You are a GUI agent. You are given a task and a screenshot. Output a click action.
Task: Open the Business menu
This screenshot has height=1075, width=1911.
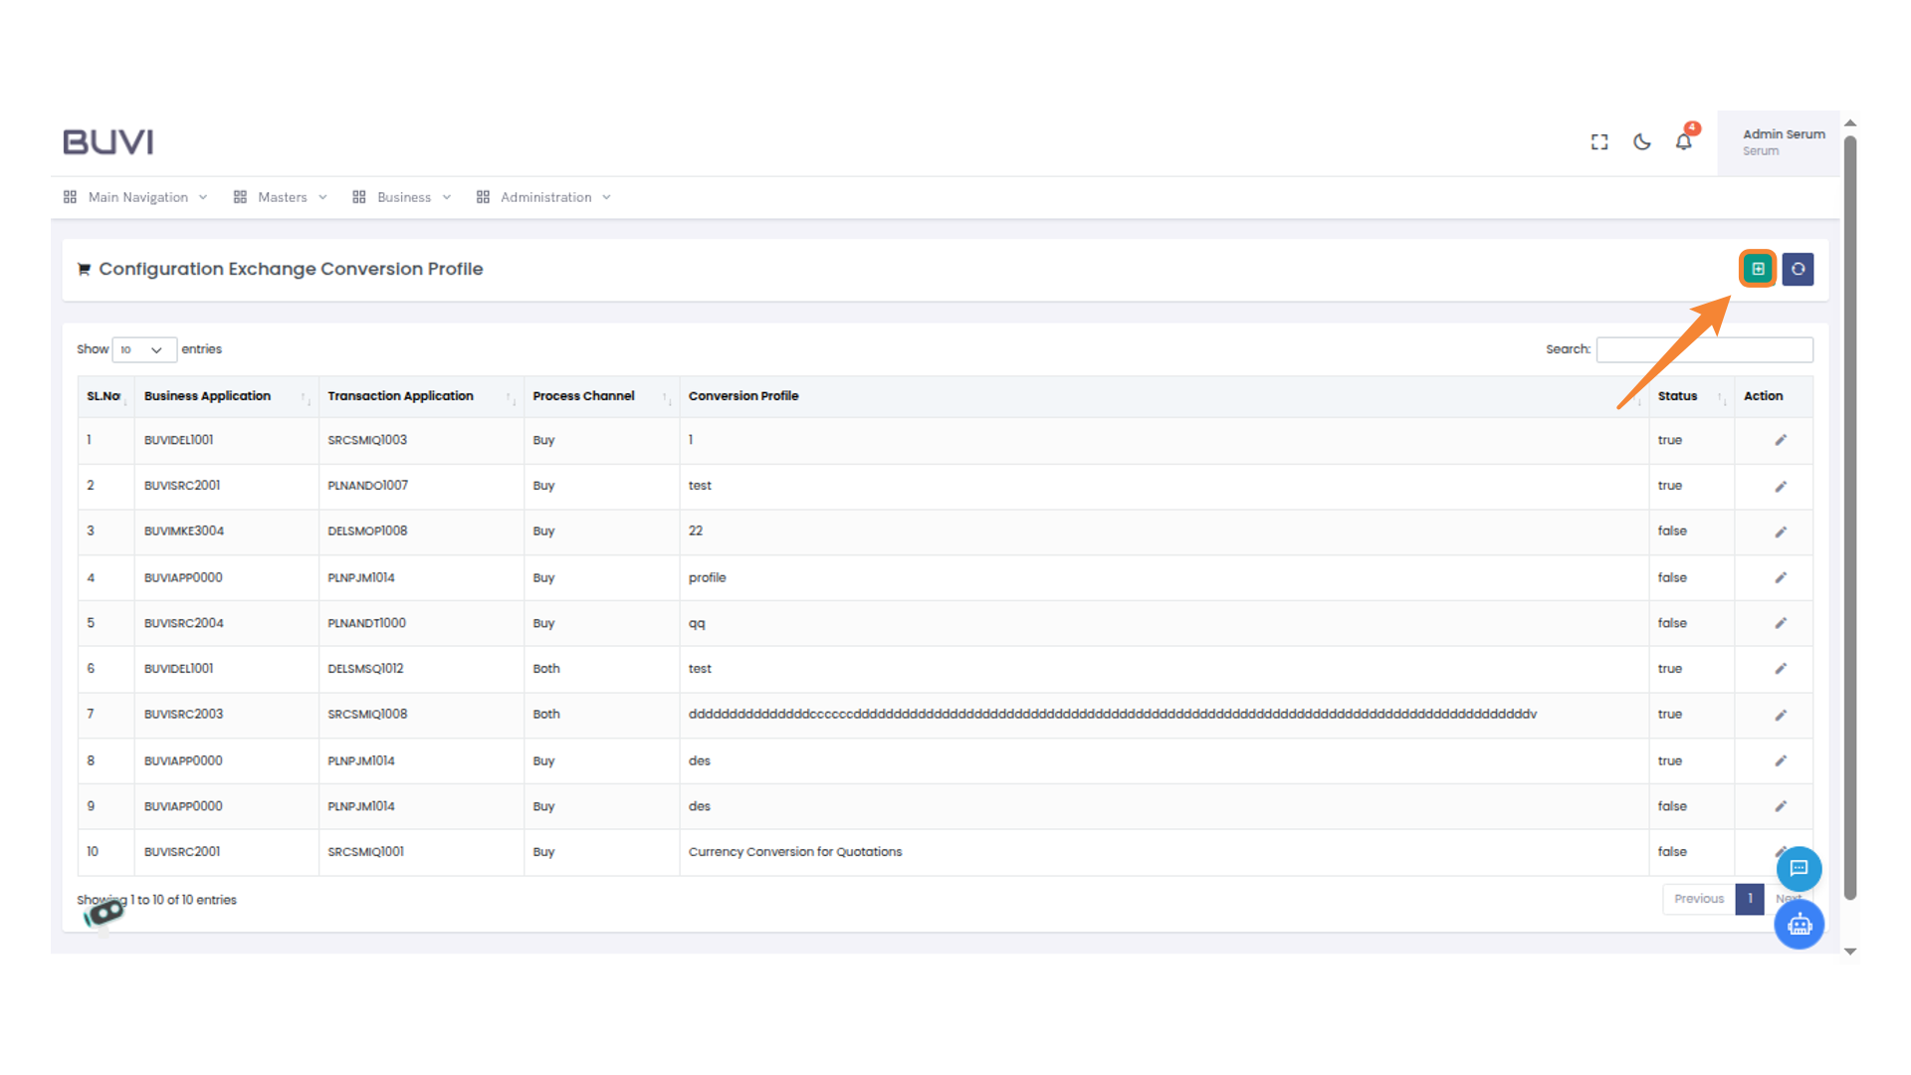coord(403,197)
